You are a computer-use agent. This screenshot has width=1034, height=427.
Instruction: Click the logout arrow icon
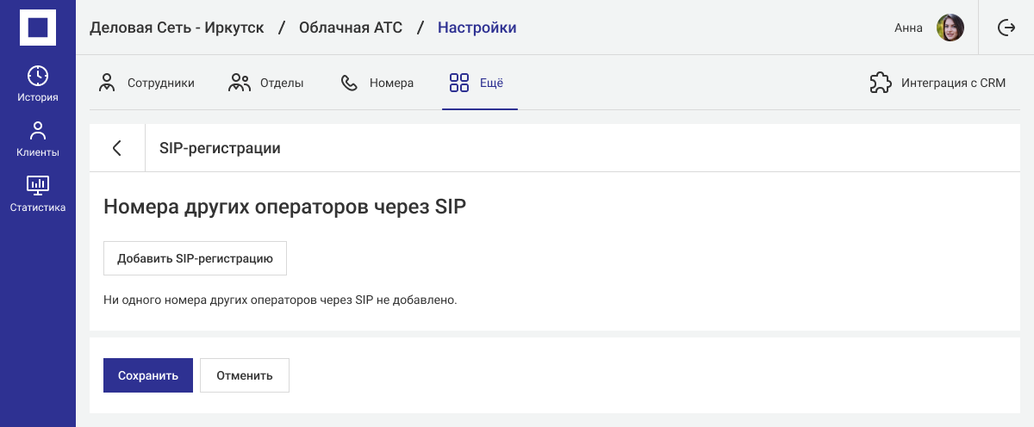[1006, 28]
